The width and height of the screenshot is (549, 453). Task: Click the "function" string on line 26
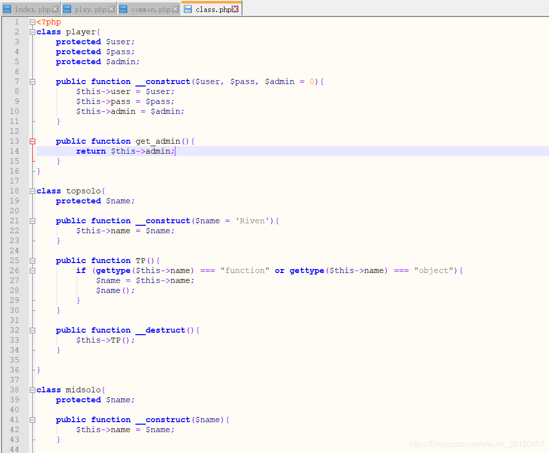[x=245, y=271]
